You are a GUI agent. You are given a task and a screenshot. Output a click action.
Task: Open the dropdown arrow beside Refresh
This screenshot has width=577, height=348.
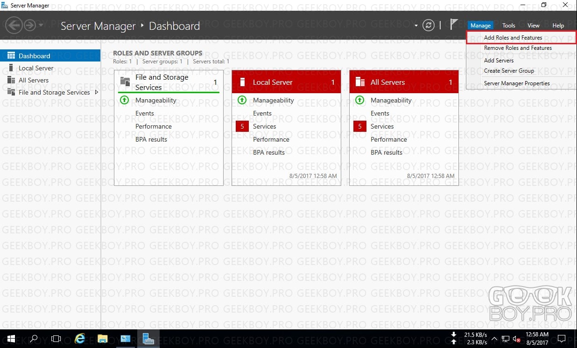click(416, 26)
